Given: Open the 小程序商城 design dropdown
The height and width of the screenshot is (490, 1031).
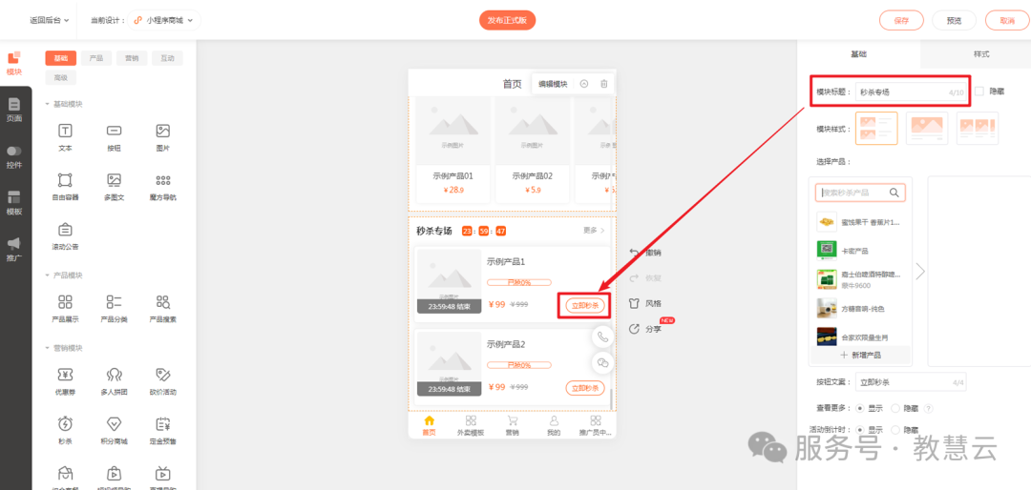Looking at the screenshot, I should 163,19.
